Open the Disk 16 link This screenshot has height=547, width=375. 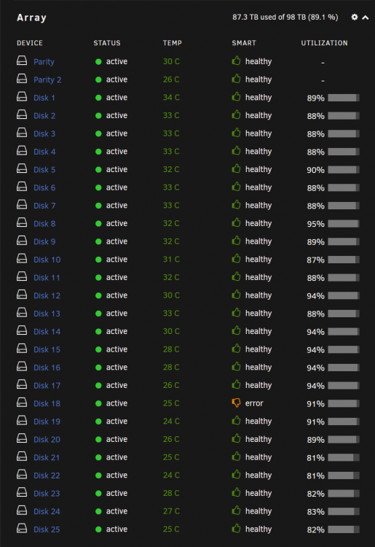click(x=47, y=368)
